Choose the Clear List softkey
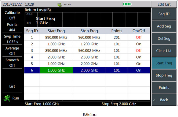This screenshot has width=178, height=117. point(164,51)
